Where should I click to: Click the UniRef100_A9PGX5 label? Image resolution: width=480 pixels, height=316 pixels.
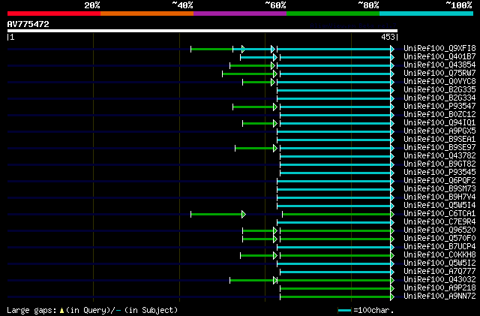click(x=439, y=131)
